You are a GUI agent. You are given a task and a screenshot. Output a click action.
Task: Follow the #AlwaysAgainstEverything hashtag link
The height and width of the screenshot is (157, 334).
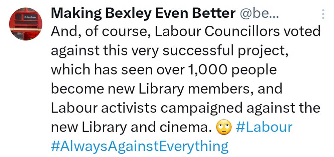140,146
